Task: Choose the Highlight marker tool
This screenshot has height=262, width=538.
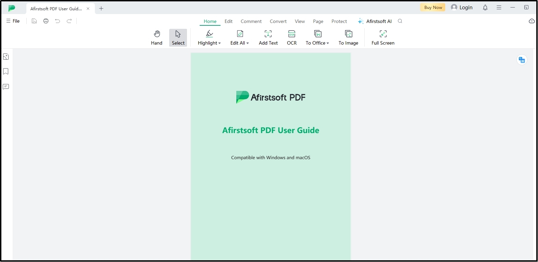Action: 208,38
